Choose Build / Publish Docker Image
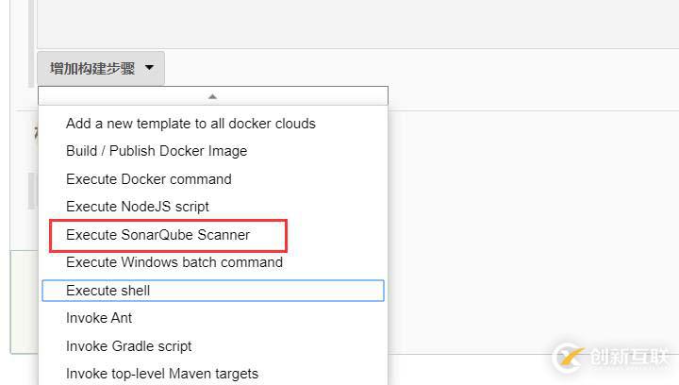The image size is (679, 385). tap(157, 151)
